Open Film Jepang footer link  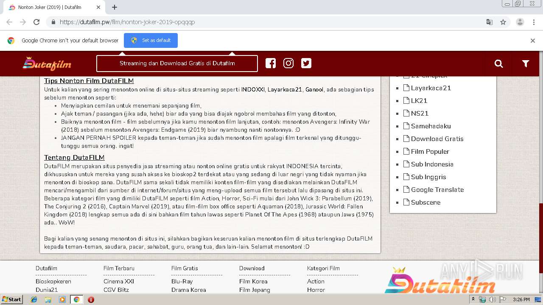tap(255, 290)
